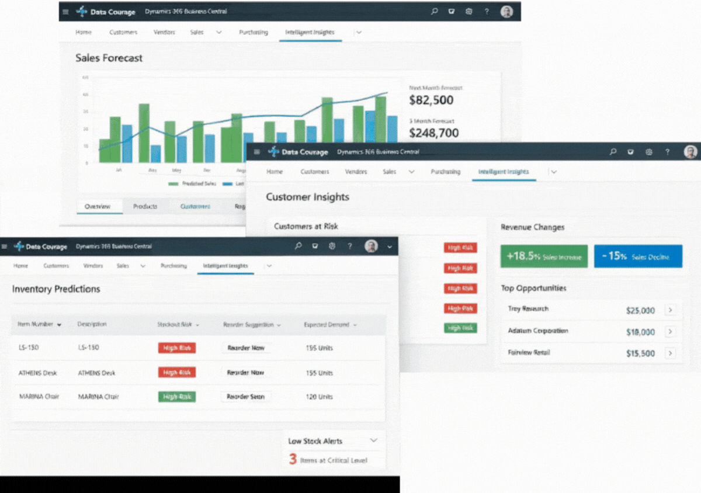Click the help question mark in Inventory Predictions window
This screenshot has width=701, height=493.
pos(350,246)
